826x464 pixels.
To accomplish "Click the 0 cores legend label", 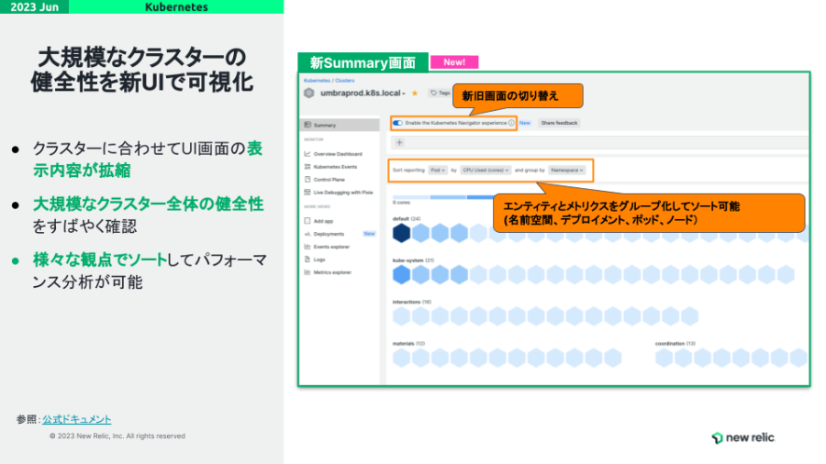I will click(401, 203).
